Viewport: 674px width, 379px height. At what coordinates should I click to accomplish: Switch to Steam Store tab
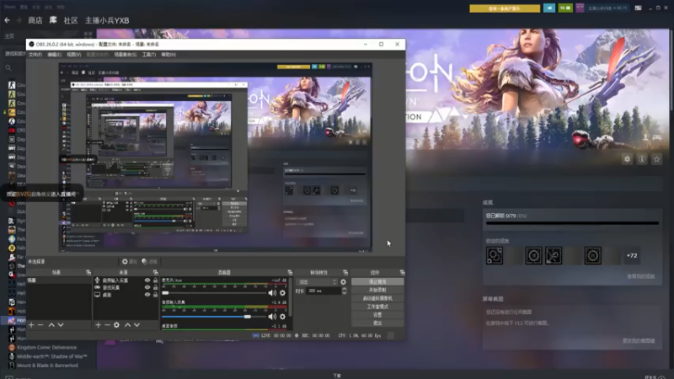35,20
